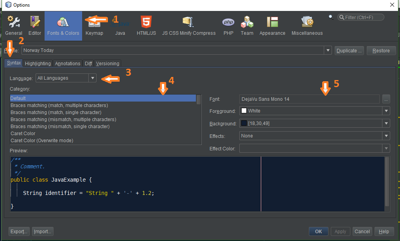Open the Team options category
The width and height of the screenshot is (400, 241).
(247, 26)
